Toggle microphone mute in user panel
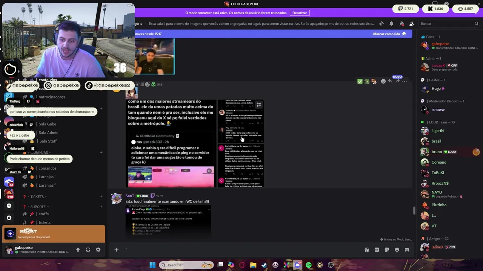 [x=78, y=250]
